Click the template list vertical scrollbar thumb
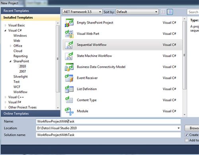This screenshot has height=155, width=199. [x=184, y=55]
